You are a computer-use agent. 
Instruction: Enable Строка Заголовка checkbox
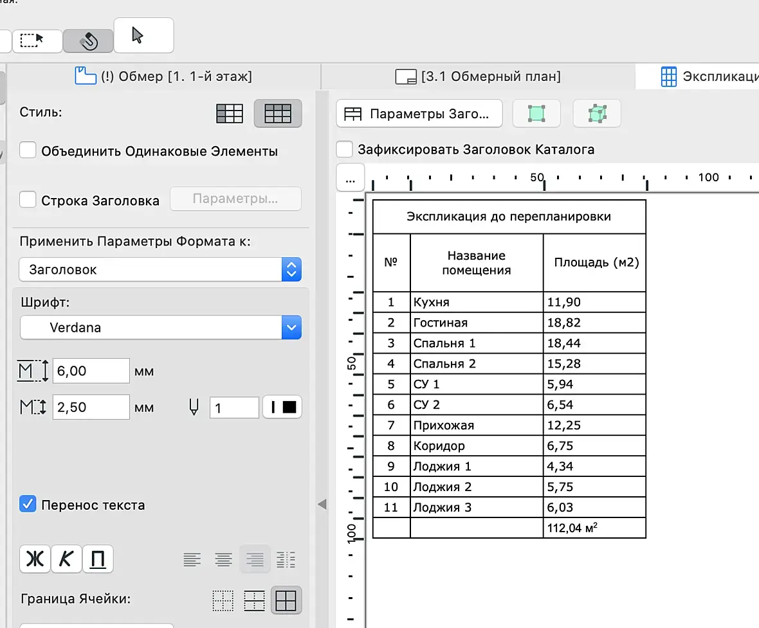pyautogui.click(x=28, y=199)
